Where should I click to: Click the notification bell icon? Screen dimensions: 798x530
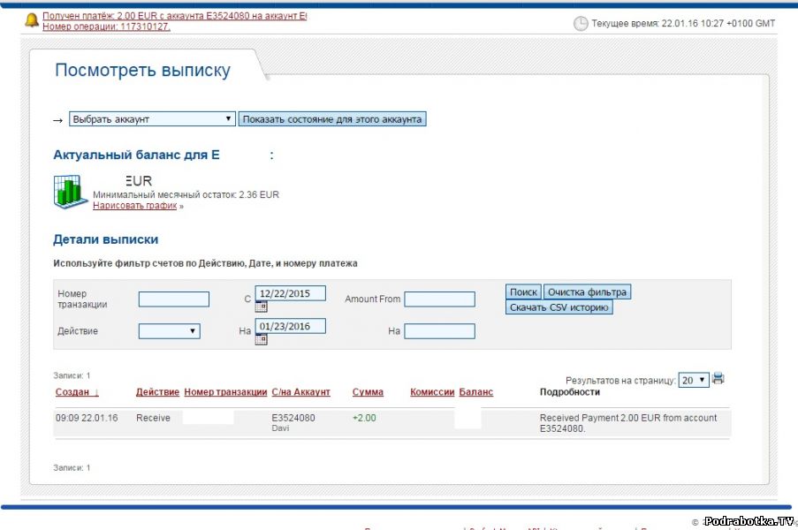click(32, 20)
